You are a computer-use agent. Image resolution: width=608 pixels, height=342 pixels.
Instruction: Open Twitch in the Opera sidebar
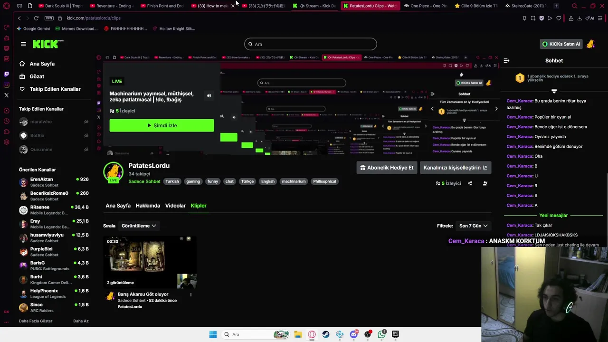[x=6, y=74]
